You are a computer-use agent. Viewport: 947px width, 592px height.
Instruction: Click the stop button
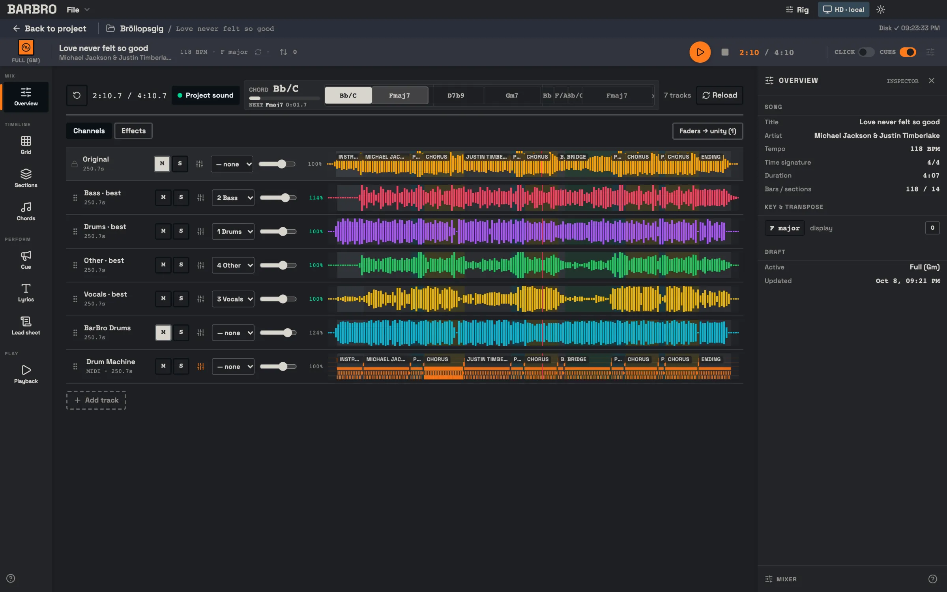[724, 52]
